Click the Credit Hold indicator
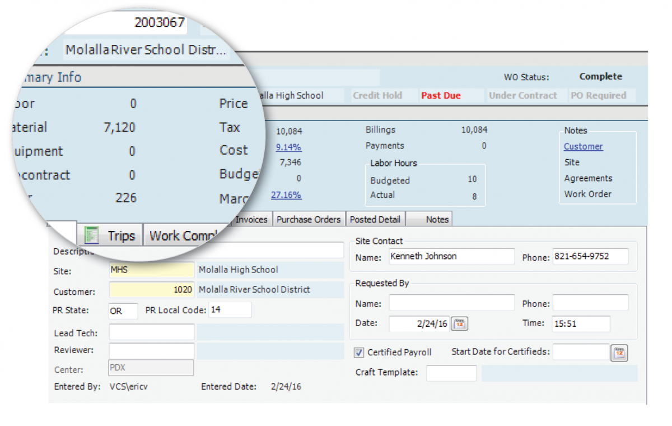 [377, 96]
